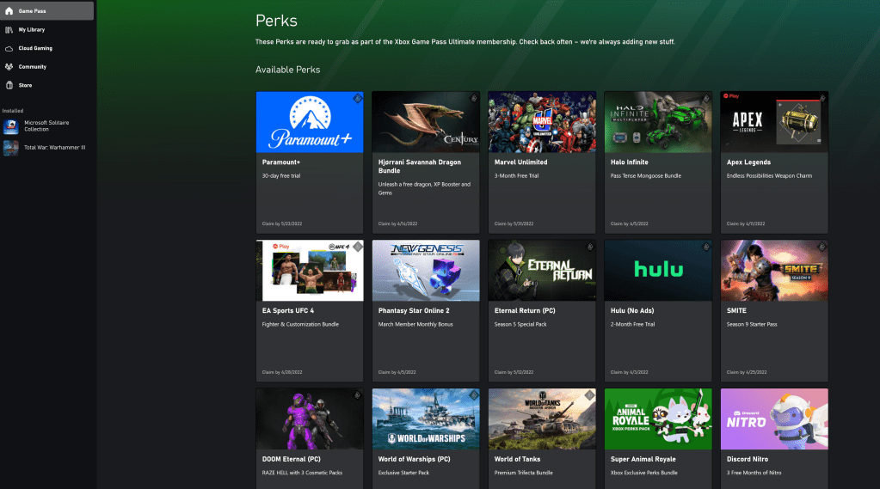This screenshot has height=489, width=880.
Task: Click the perk badge on EA Sports UFC 4 card
Action: [358, 247]
